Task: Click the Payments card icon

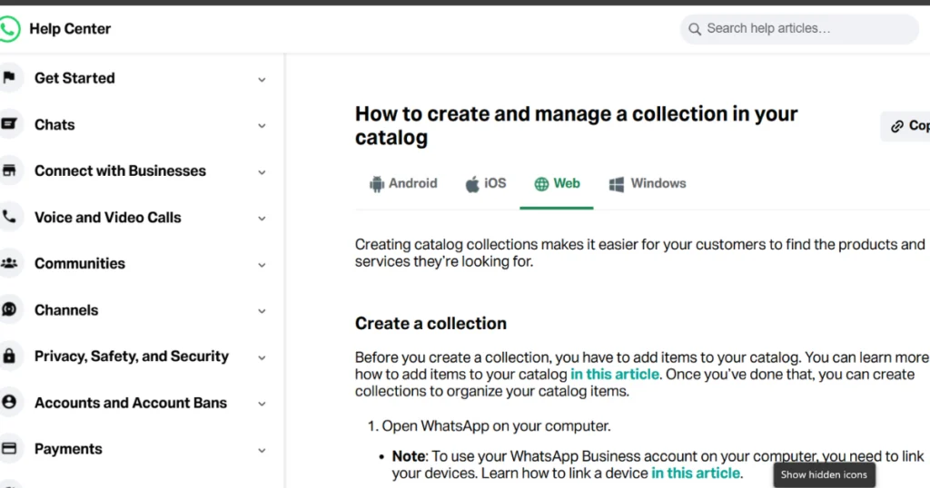Action: pos(9,448)
